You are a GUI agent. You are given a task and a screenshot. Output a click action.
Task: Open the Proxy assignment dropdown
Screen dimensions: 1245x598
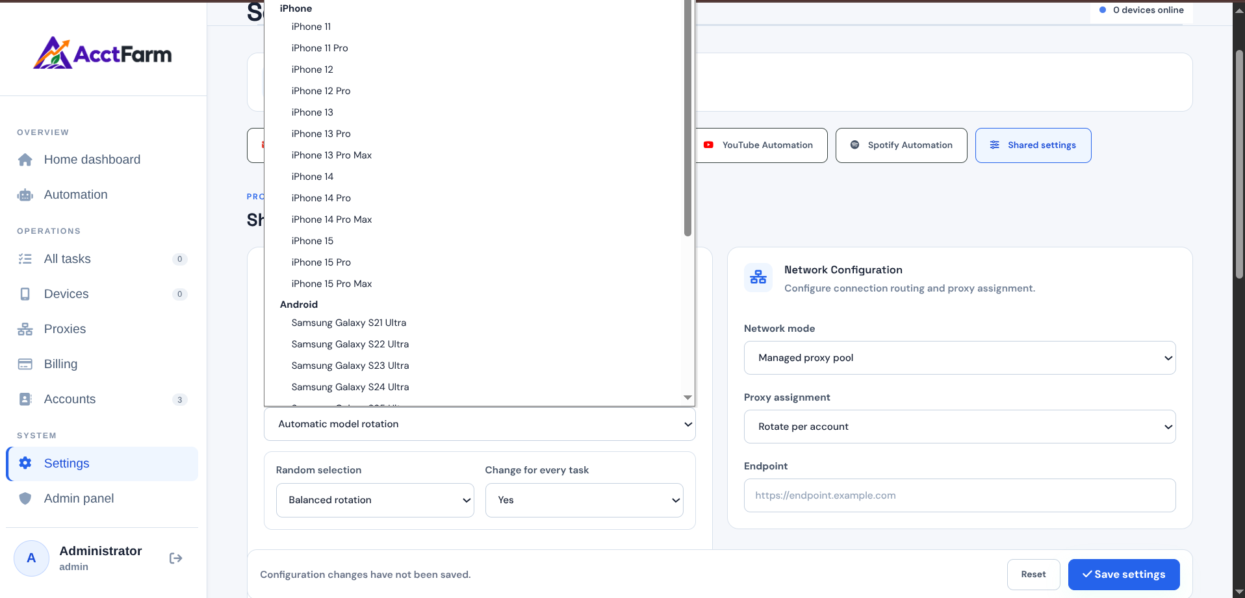[x=960, y=427]
